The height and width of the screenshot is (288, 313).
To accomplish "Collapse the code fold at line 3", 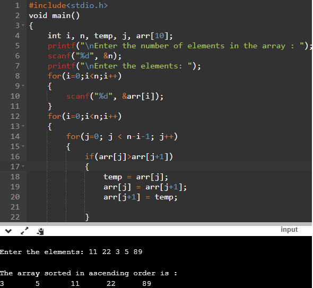I will point(23,25).
